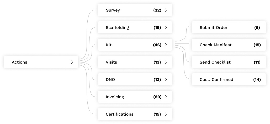Click the chevron beside Invoicing
Viewport: 270px width, 124px height.
[166, 97]
